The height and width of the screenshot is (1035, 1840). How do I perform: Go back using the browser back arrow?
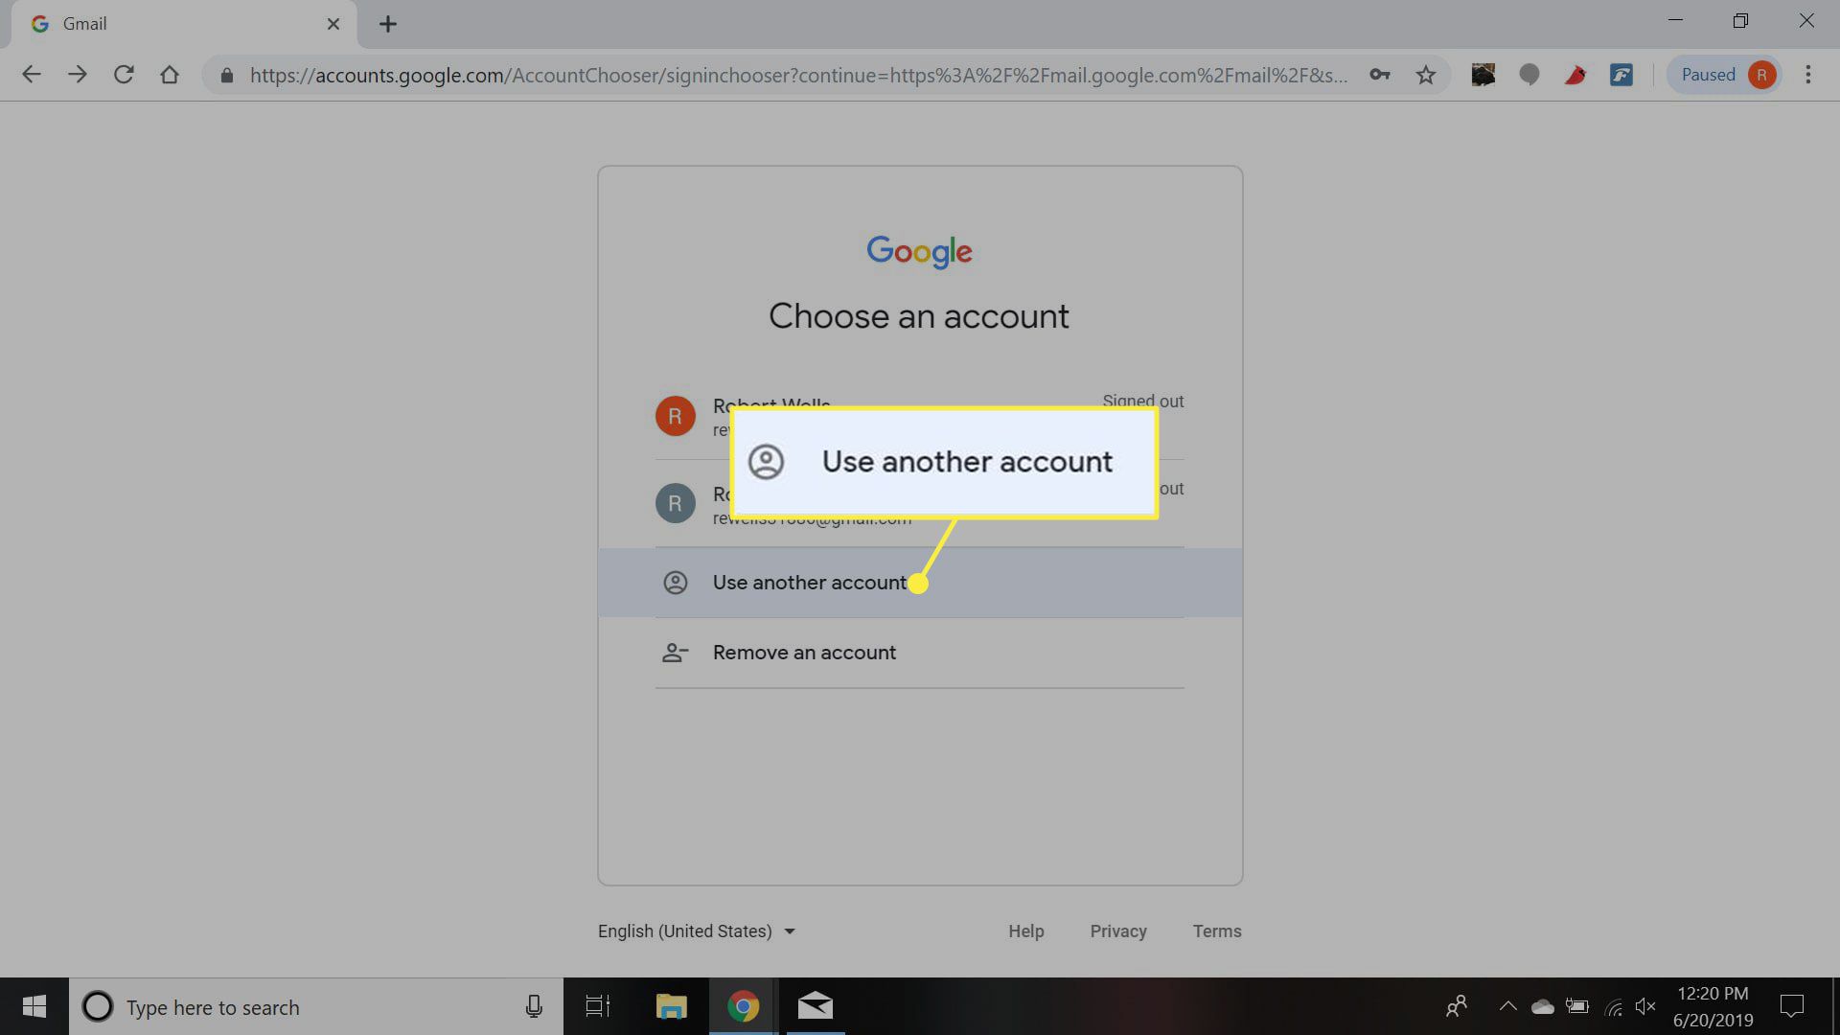click(32, 75)
